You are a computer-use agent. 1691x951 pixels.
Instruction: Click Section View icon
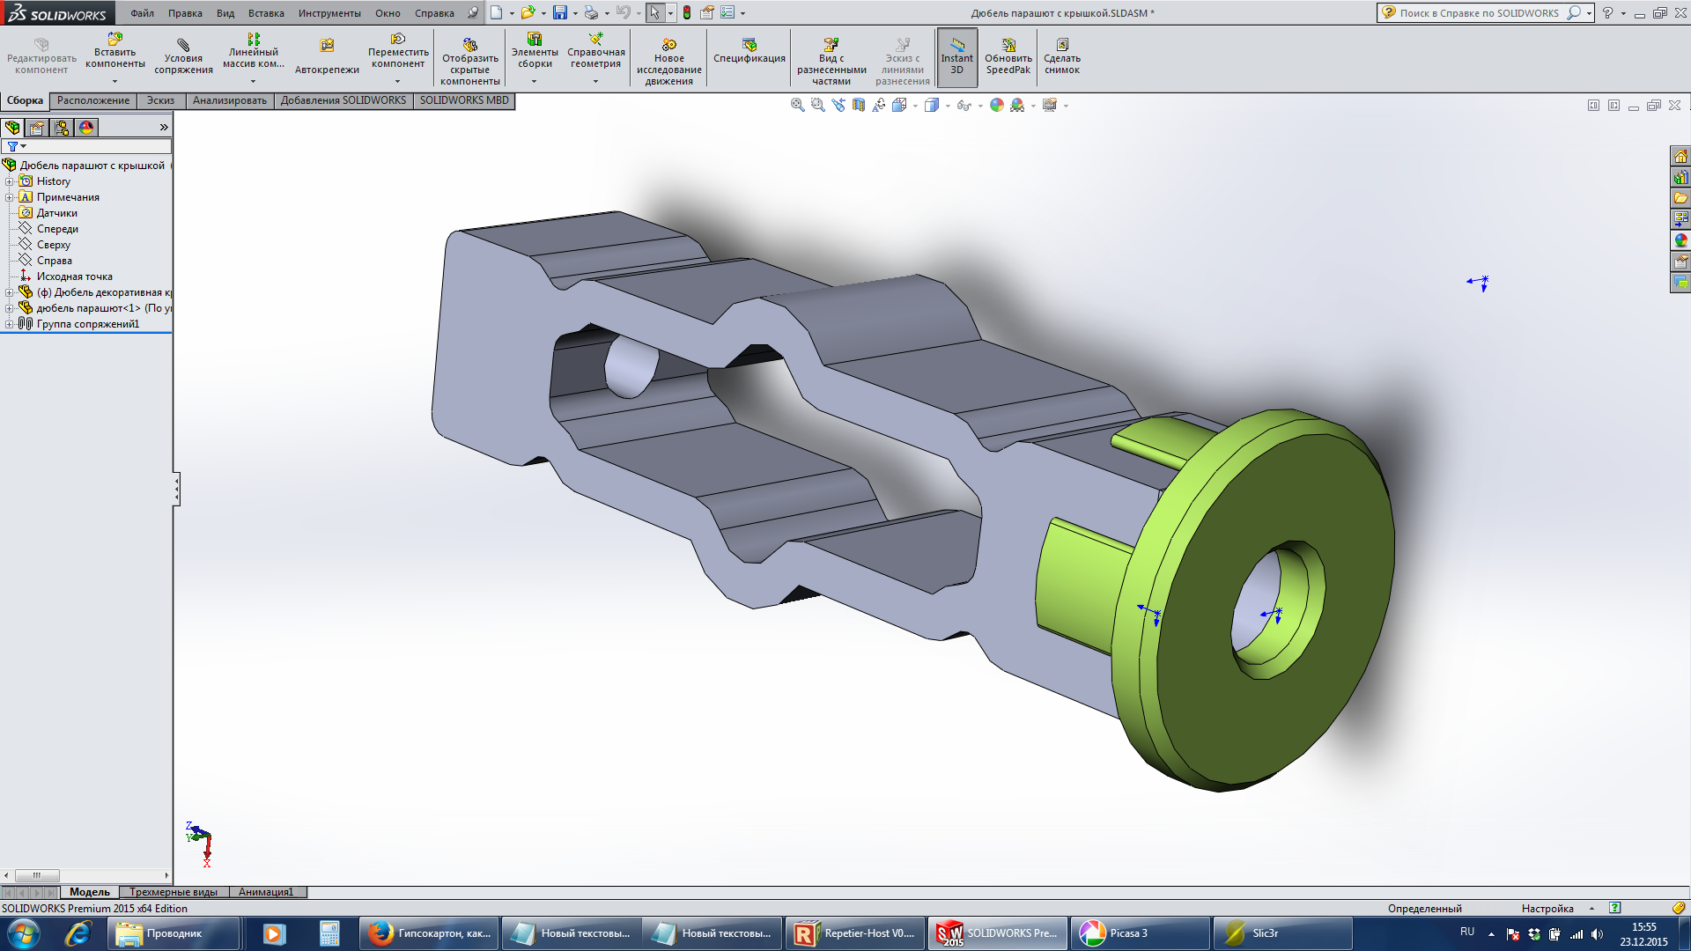[859, 105]
